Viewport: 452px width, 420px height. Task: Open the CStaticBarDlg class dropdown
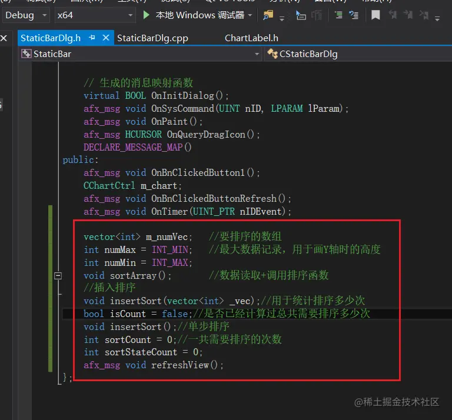click(358, 54)
